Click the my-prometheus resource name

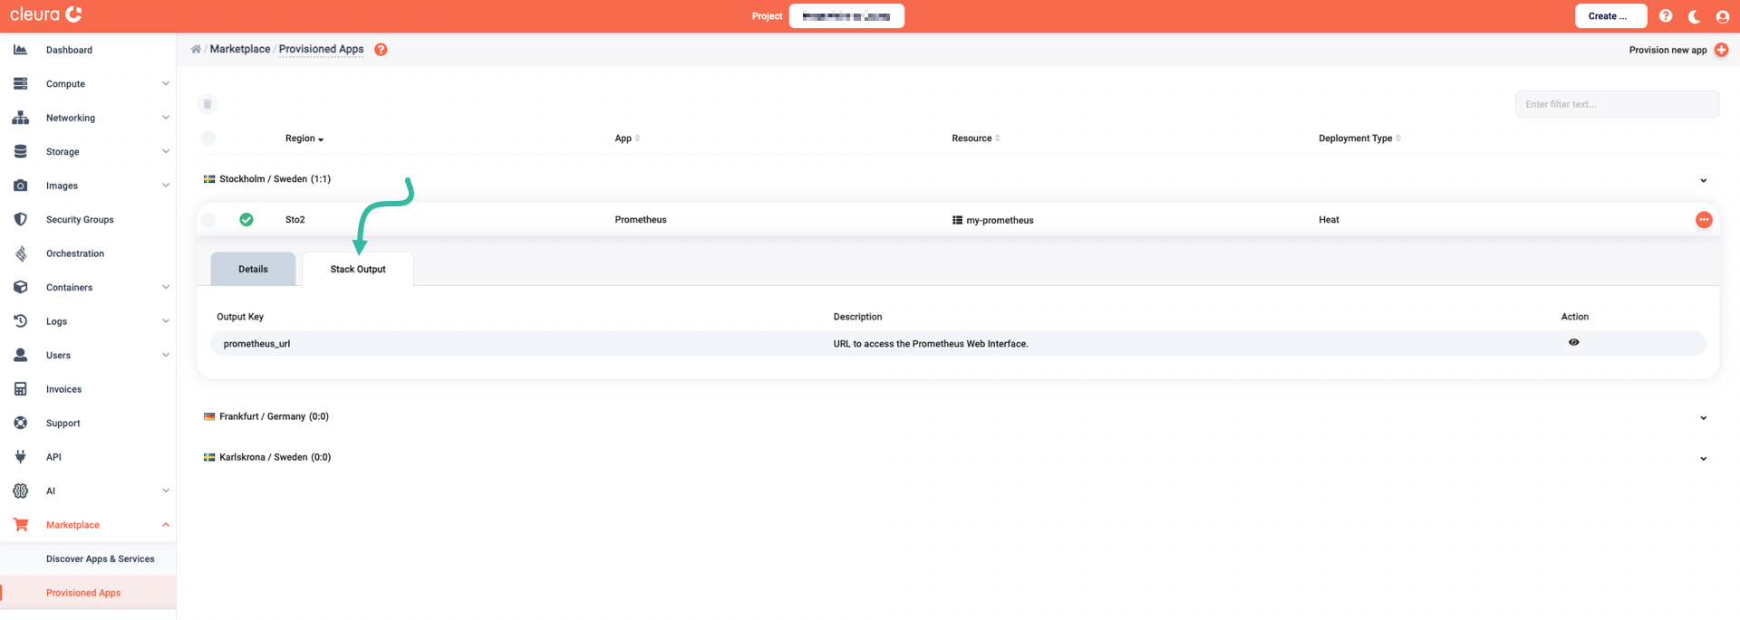(1000, 220)
